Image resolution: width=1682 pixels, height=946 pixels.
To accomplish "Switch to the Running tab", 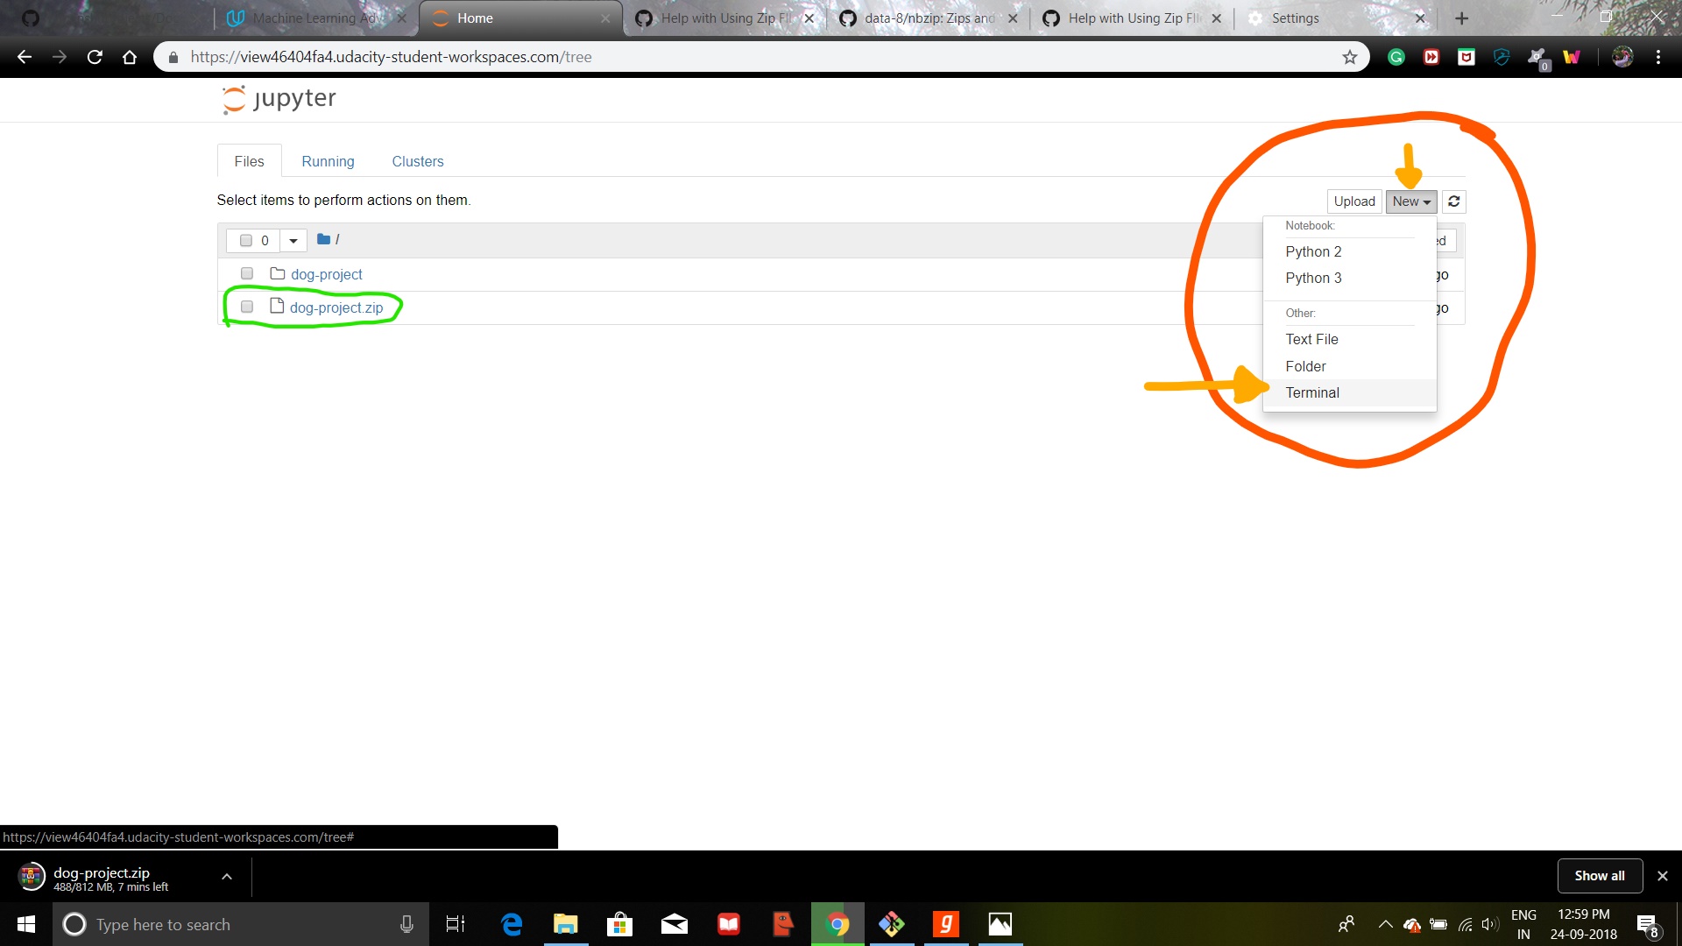I will click(328, 162).
